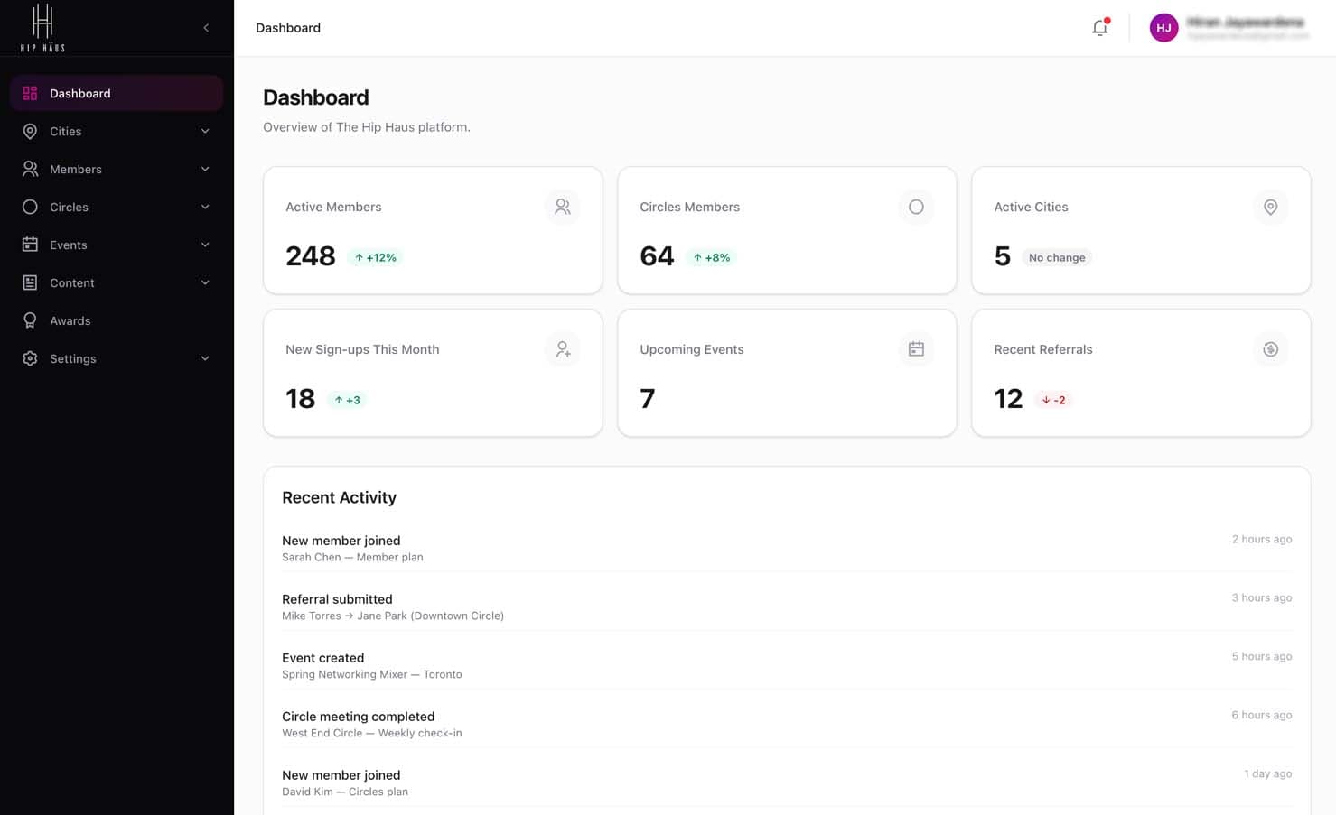Expand the Cities menu chevron
The height and width of the screenshot is (815, 1336).
(x=205, y=131)
